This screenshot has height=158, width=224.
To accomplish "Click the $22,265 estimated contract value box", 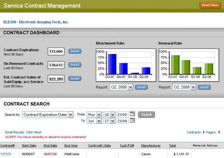I will (56, 79).
